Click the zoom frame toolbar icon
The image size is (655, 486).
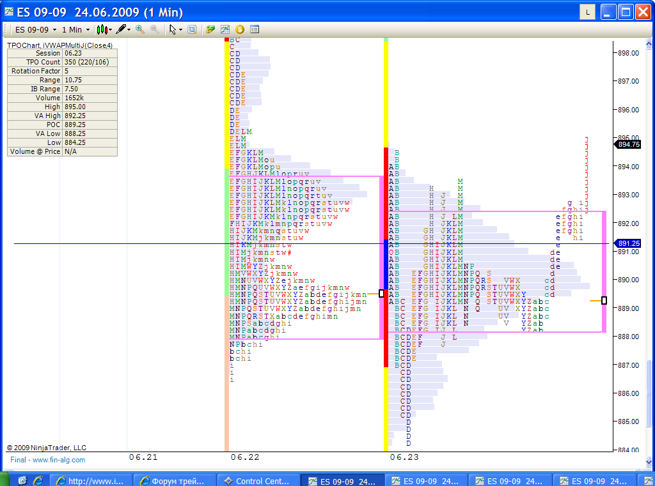click(191, 29)
